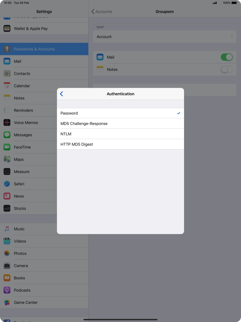Select Photos in settings sidebar
The image size is (241, 322).
pyautogui.click(x=20, y=254)
